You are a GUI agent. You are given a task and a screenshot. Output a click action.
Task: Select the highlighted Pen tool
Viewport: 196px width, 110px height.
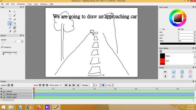click(10, 23)
